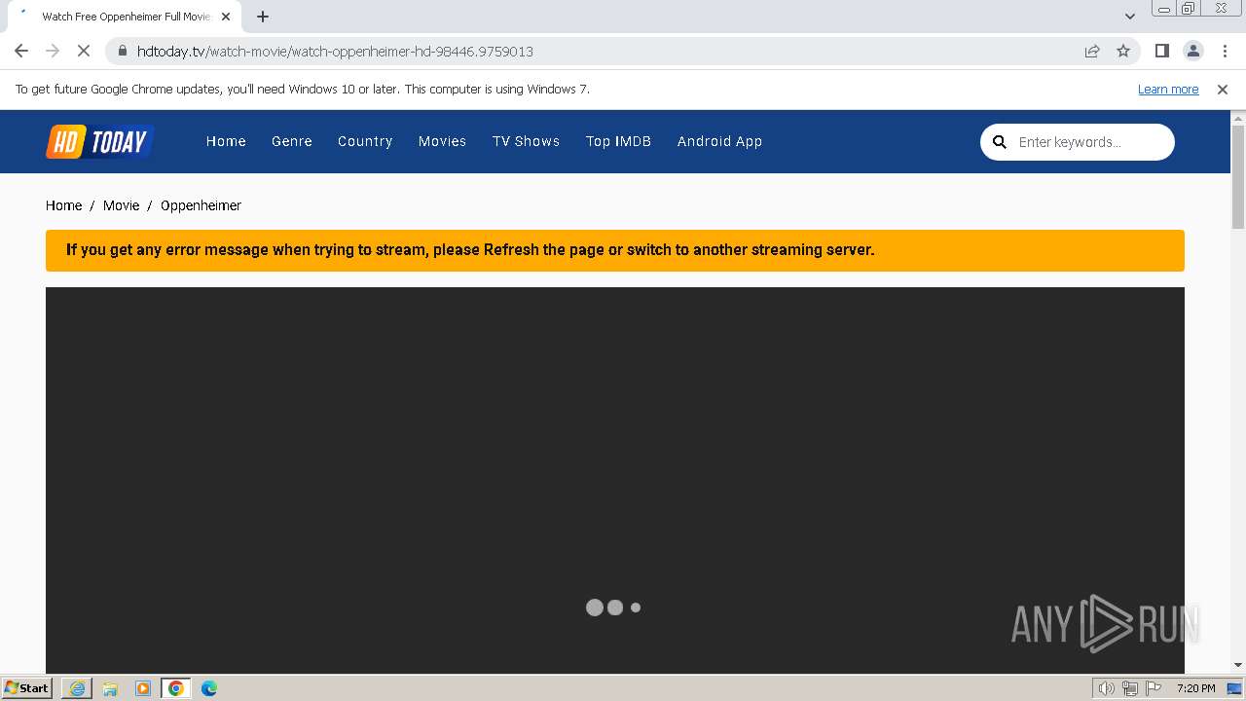Click the Action Center flag icon
This screenshot has height=701, width=1246.
[1154, 688]
